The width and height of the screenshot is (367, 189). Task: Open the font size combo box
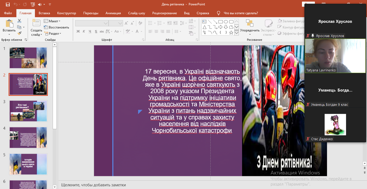(x=116, y=23)
